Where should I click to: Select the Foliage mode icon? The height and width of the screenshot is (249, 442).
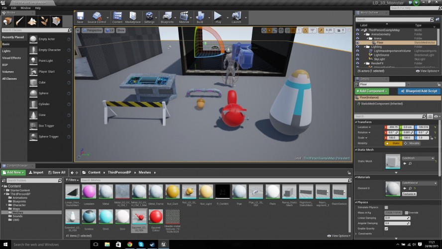tap(44, 21)
